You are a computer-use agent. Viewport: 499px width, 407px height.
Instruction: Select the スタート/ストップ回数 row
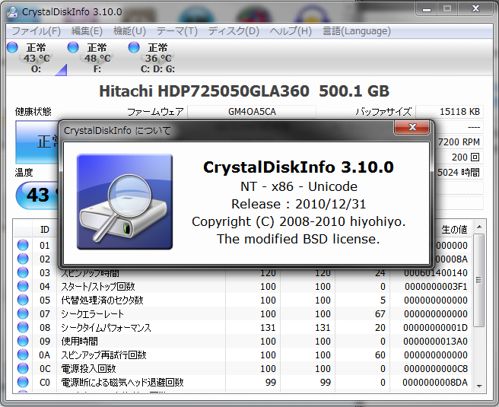243,286
